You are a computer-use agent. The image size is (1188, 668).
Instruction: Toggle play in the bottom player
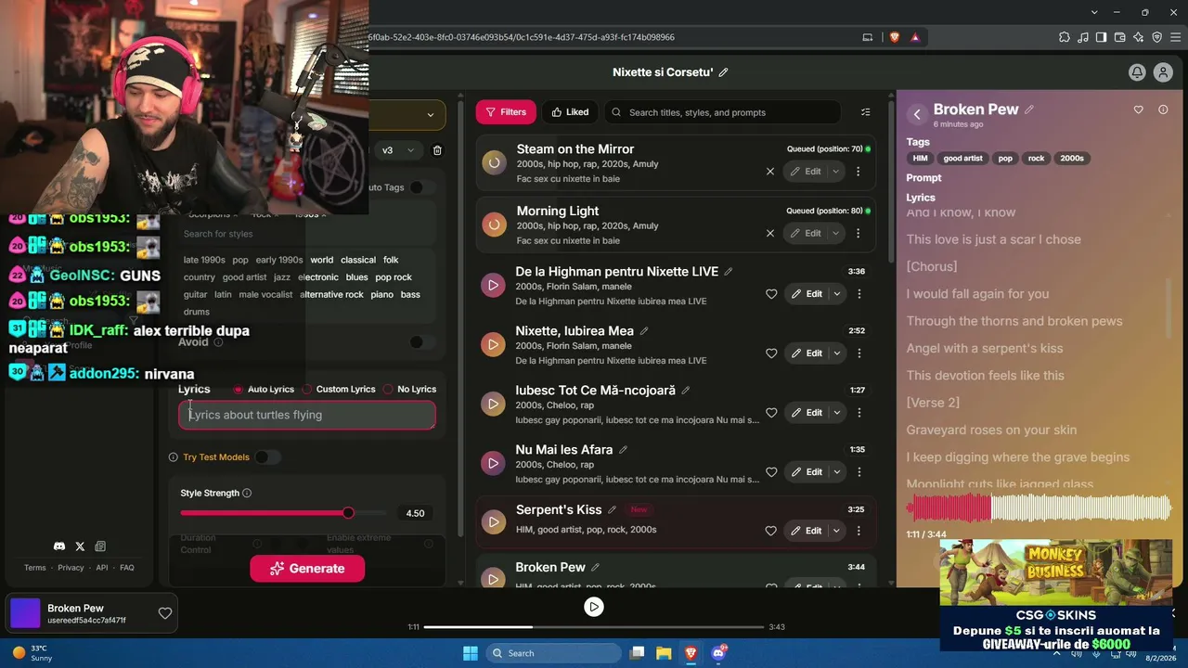coord(594,607)
